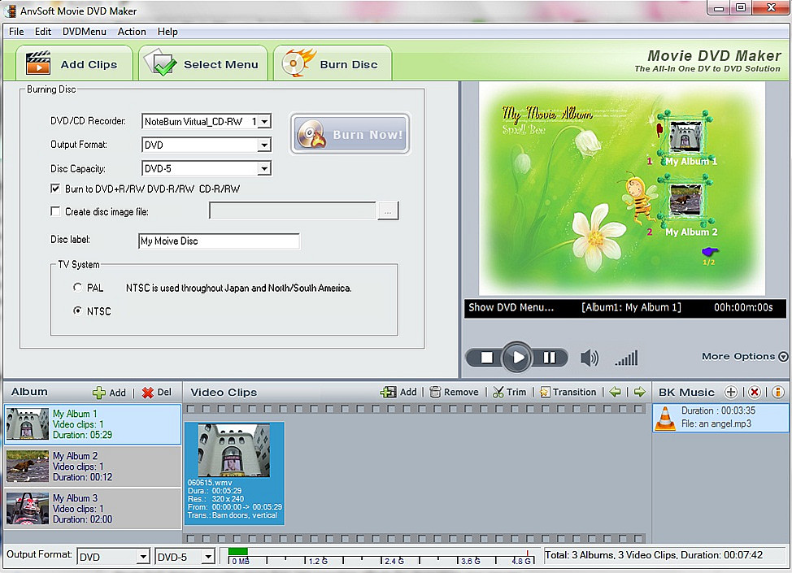
Task: Click the flaming disc Burn Disc icon
Action: [298, 63]
